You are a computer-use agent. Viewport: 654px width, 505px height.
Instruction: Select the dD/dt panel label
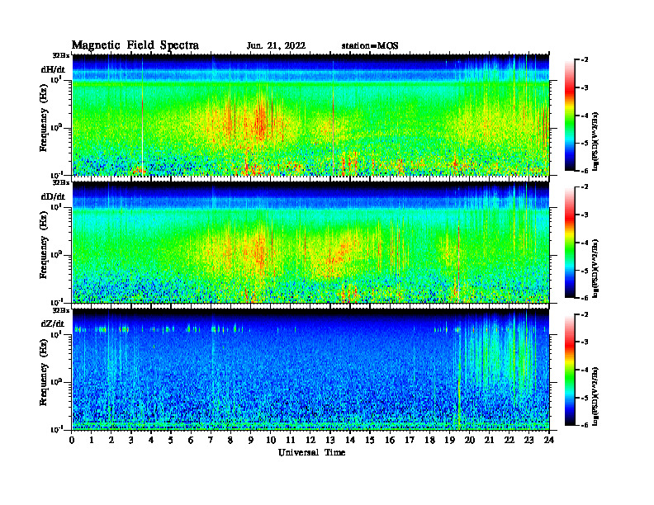click(53, 196)
